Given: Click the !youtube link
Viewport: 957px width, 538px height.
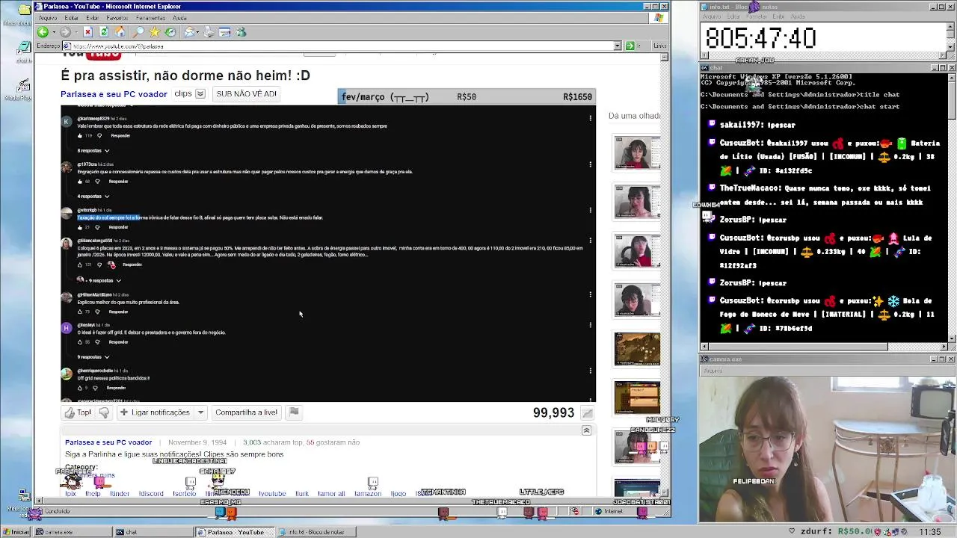Looking at the screenshot, I should click(x=272, y=493).
